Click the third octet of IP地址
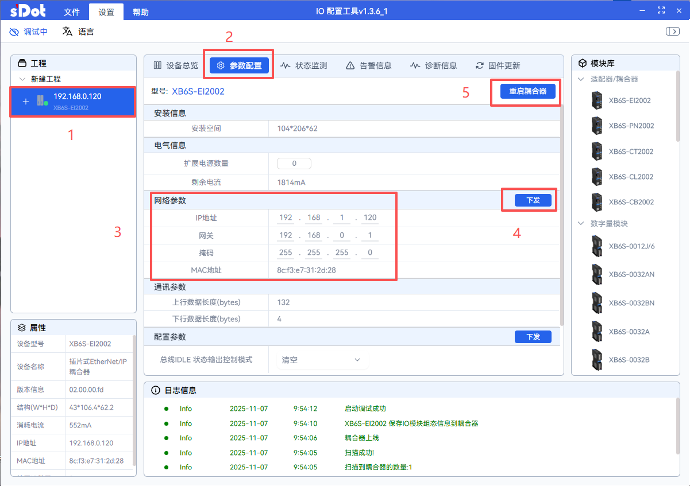The height and width of the screenshot is (486, 690). coord(342,218)
